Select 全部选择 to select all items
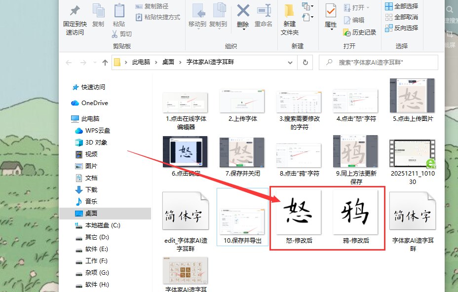 402,6
